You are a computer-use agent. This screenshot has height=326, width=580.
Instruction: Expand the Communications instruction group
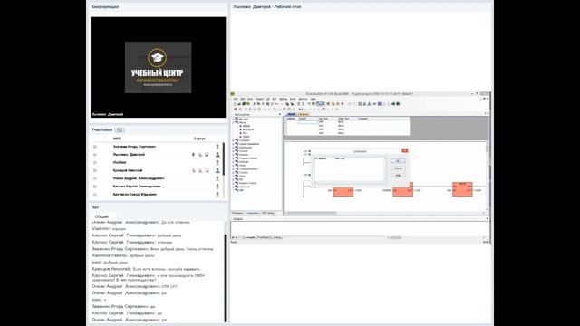(234, 169)
